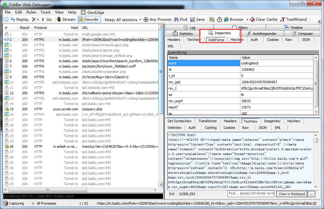Toggle the Decode button
This screenshot has width=324, height=209.
89,19
